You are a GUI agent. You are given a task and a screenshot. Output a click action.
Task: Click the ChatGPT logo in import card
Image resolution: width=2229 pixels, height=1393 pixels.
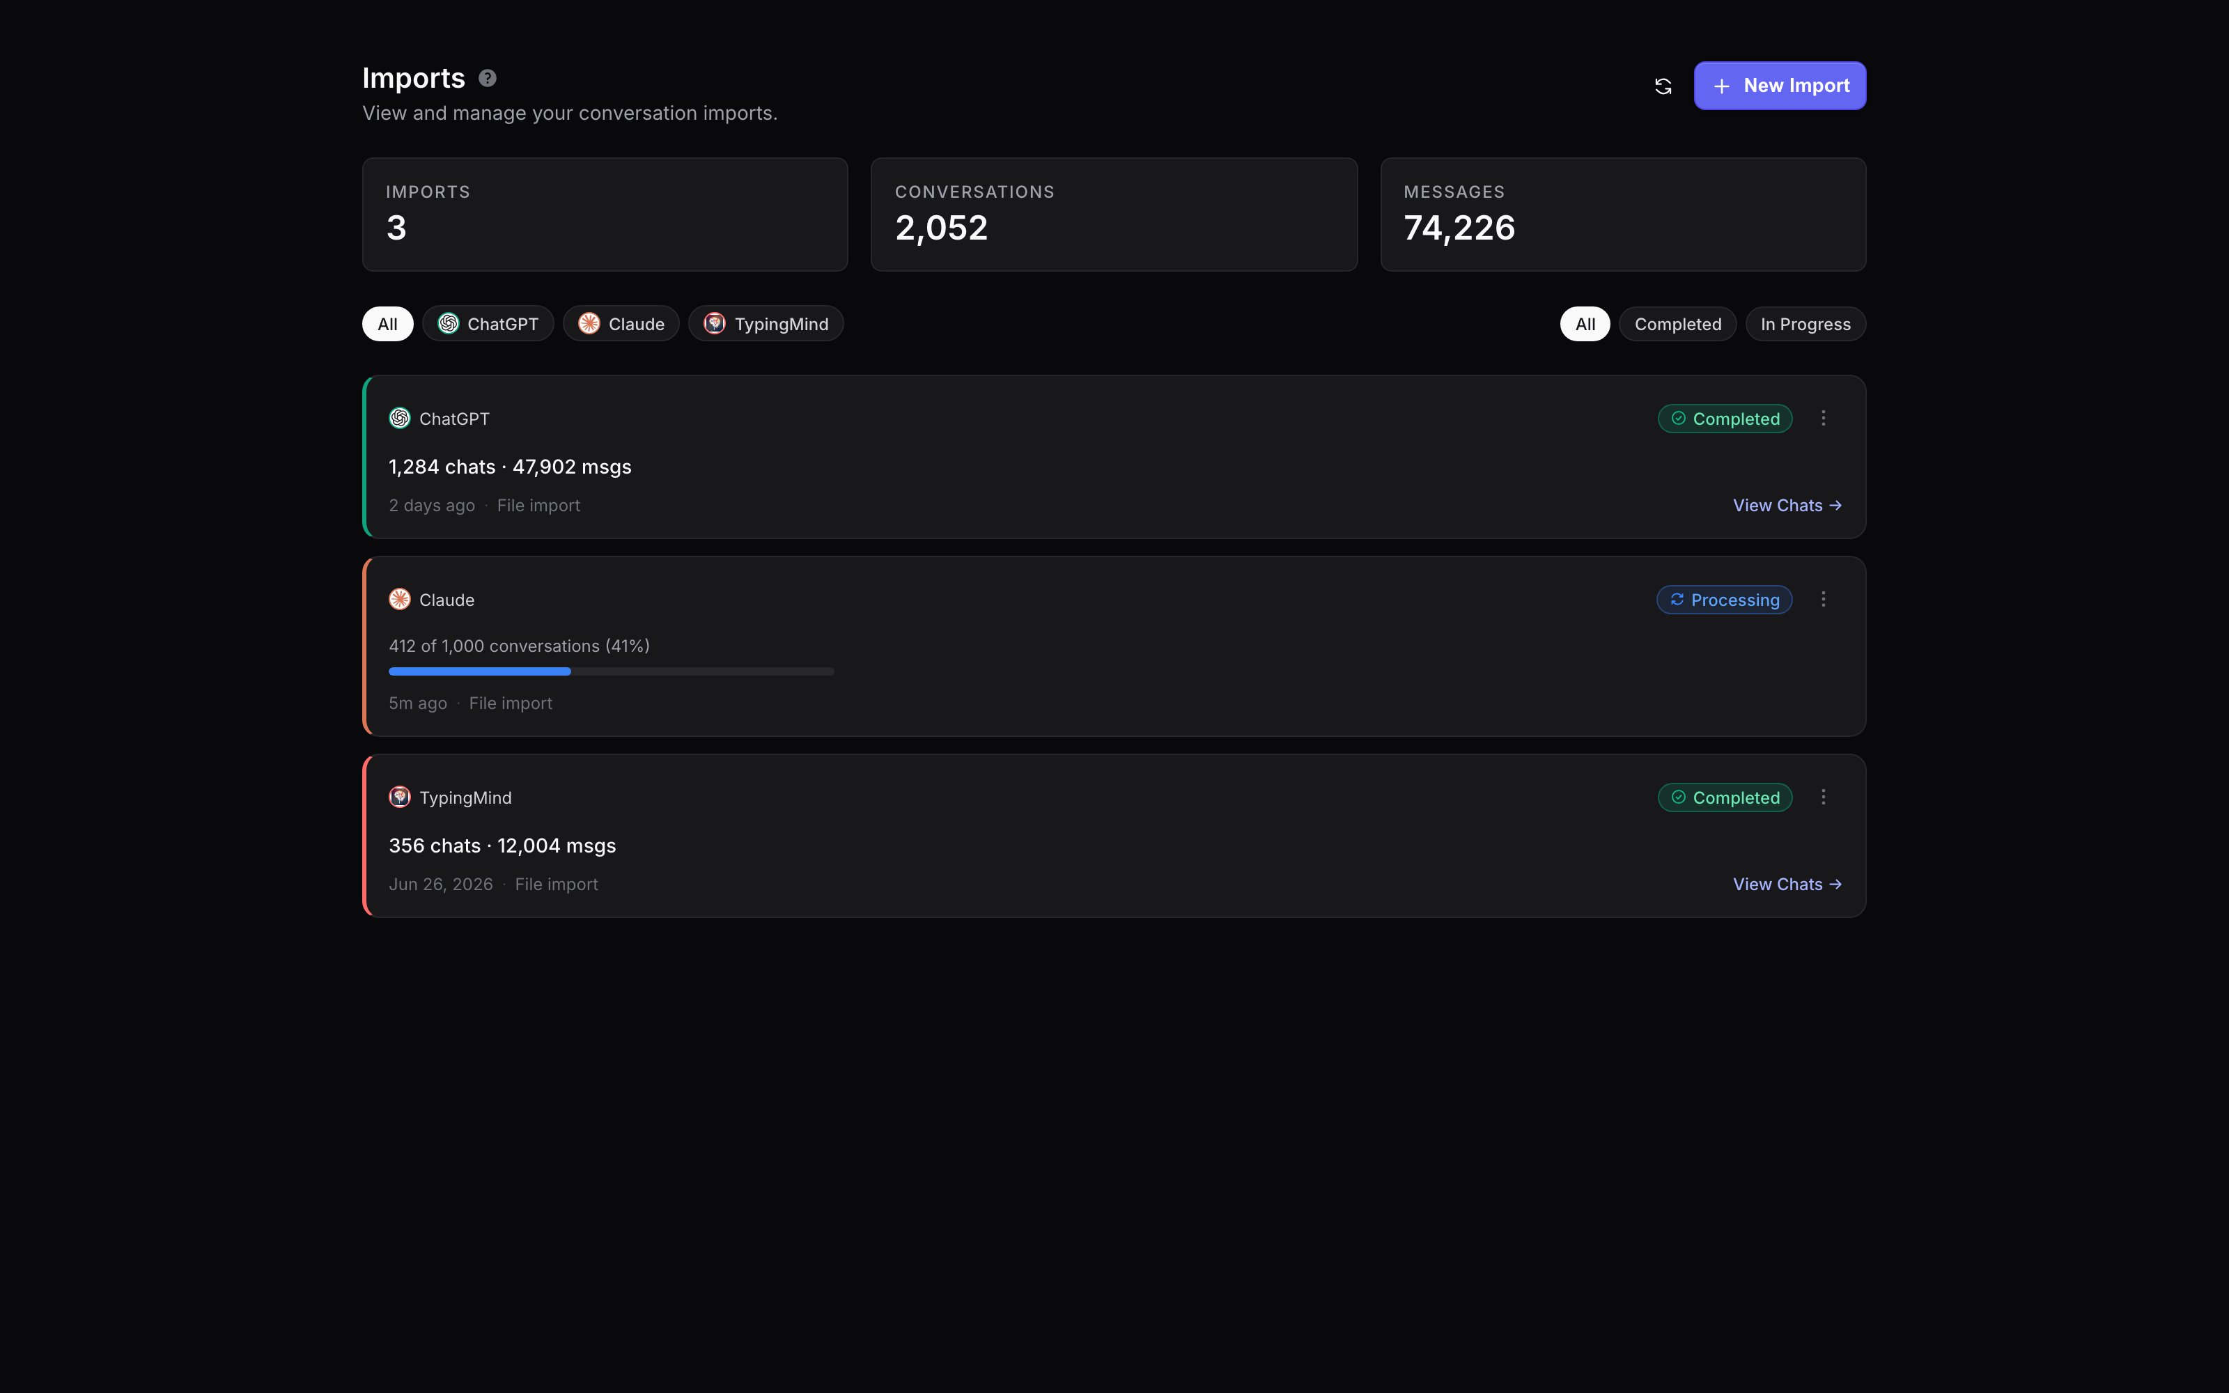[400, 419]
